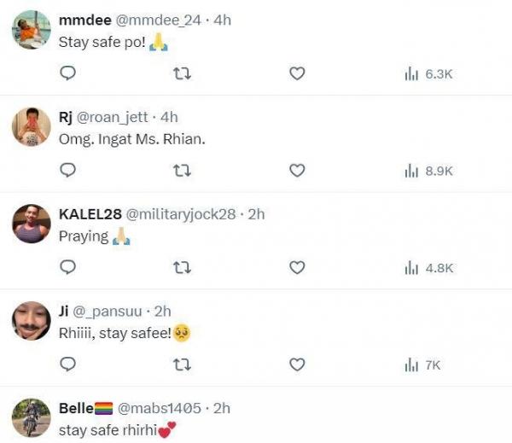Open view count 8.9K on Rj's tweet
The height and width of the screenshot is (443, 512).
coord(428,171)
